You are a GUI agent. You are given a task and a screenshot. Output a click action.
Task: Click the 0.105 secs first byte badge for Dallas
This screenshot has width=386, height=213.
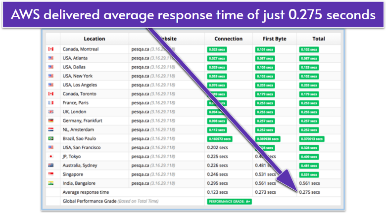point(265,67)
